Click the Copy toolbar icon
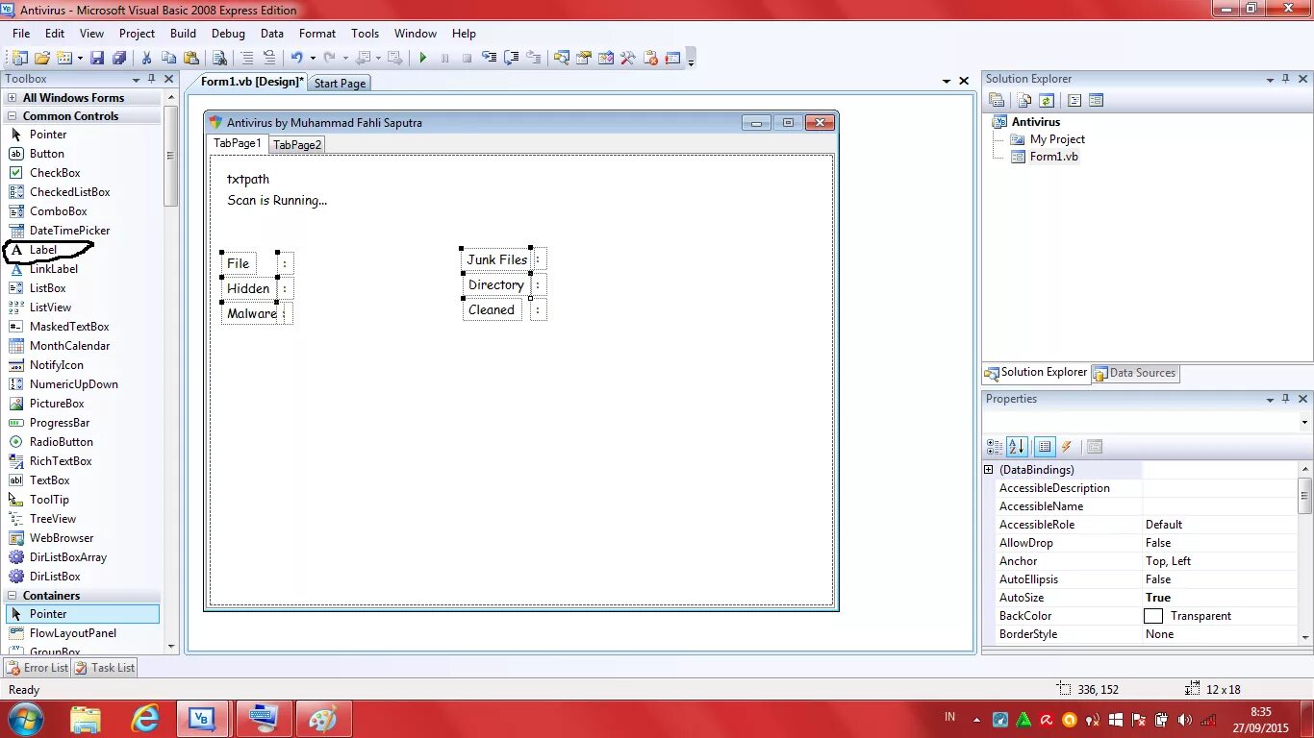The height and width of the screenshot is (738, 1314). [x=169, y=58]
